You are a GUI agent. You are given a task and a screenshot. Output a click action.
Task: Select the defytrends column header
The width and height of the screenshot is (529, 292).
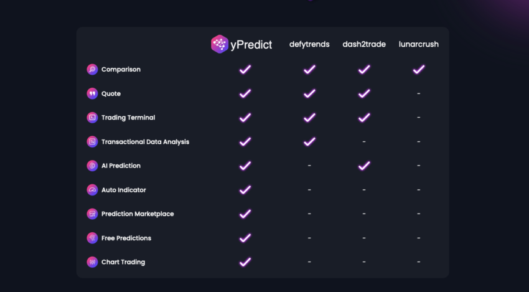(x=309, y=44)
